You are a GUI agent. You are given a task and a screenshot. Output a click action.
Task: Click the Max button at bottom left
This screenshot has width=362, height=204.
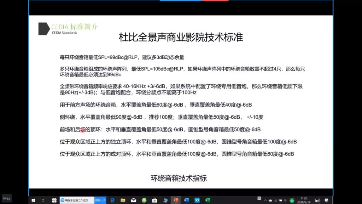point(7,198)
